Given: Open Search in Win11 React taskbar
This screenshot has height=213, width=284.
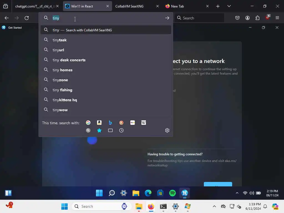Looking at the screenshot, I should tap(111, 193).
